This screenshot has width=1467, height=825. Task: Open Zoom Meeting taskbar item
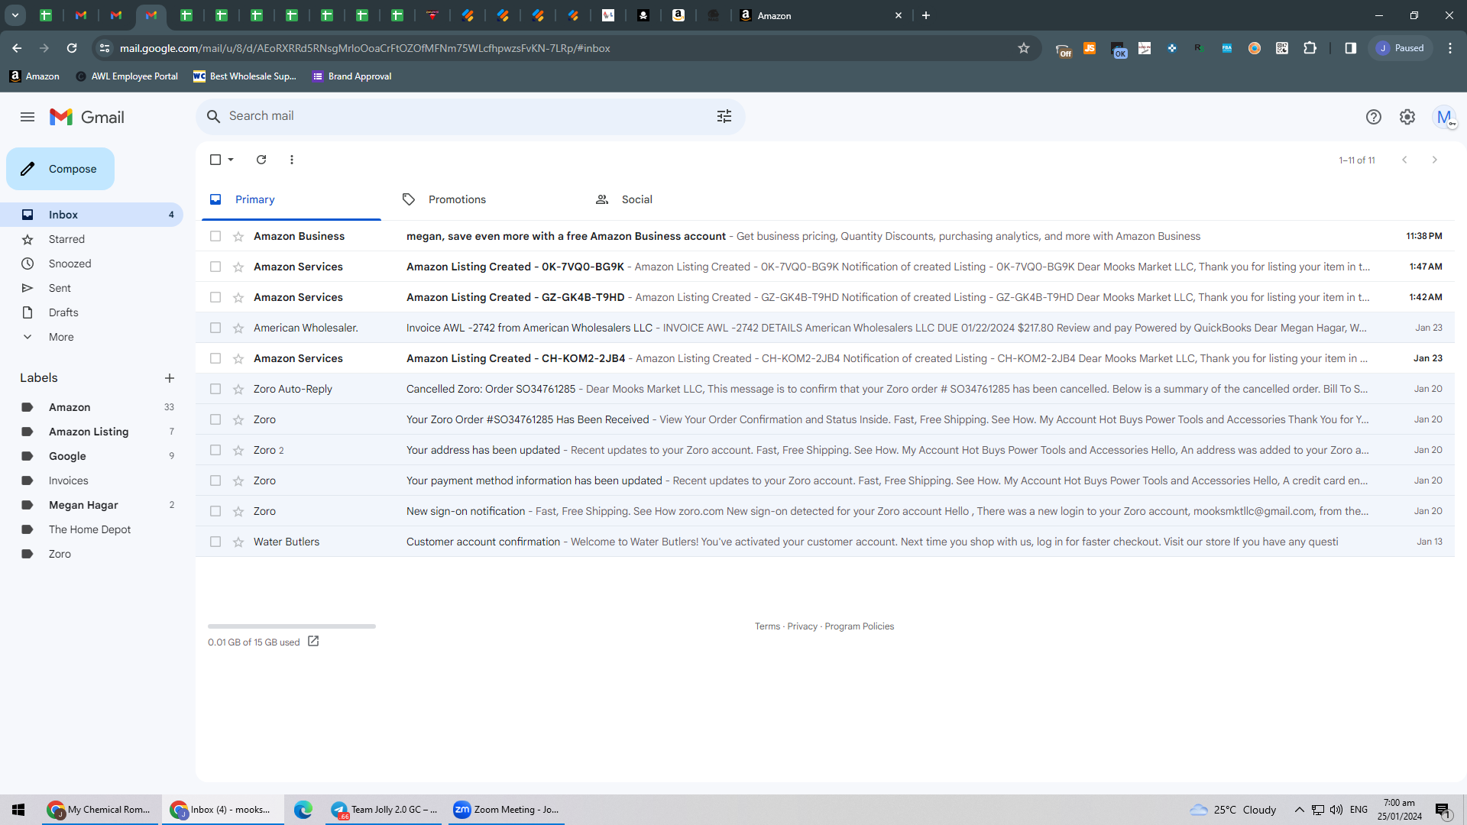click(x=507, y=810)
